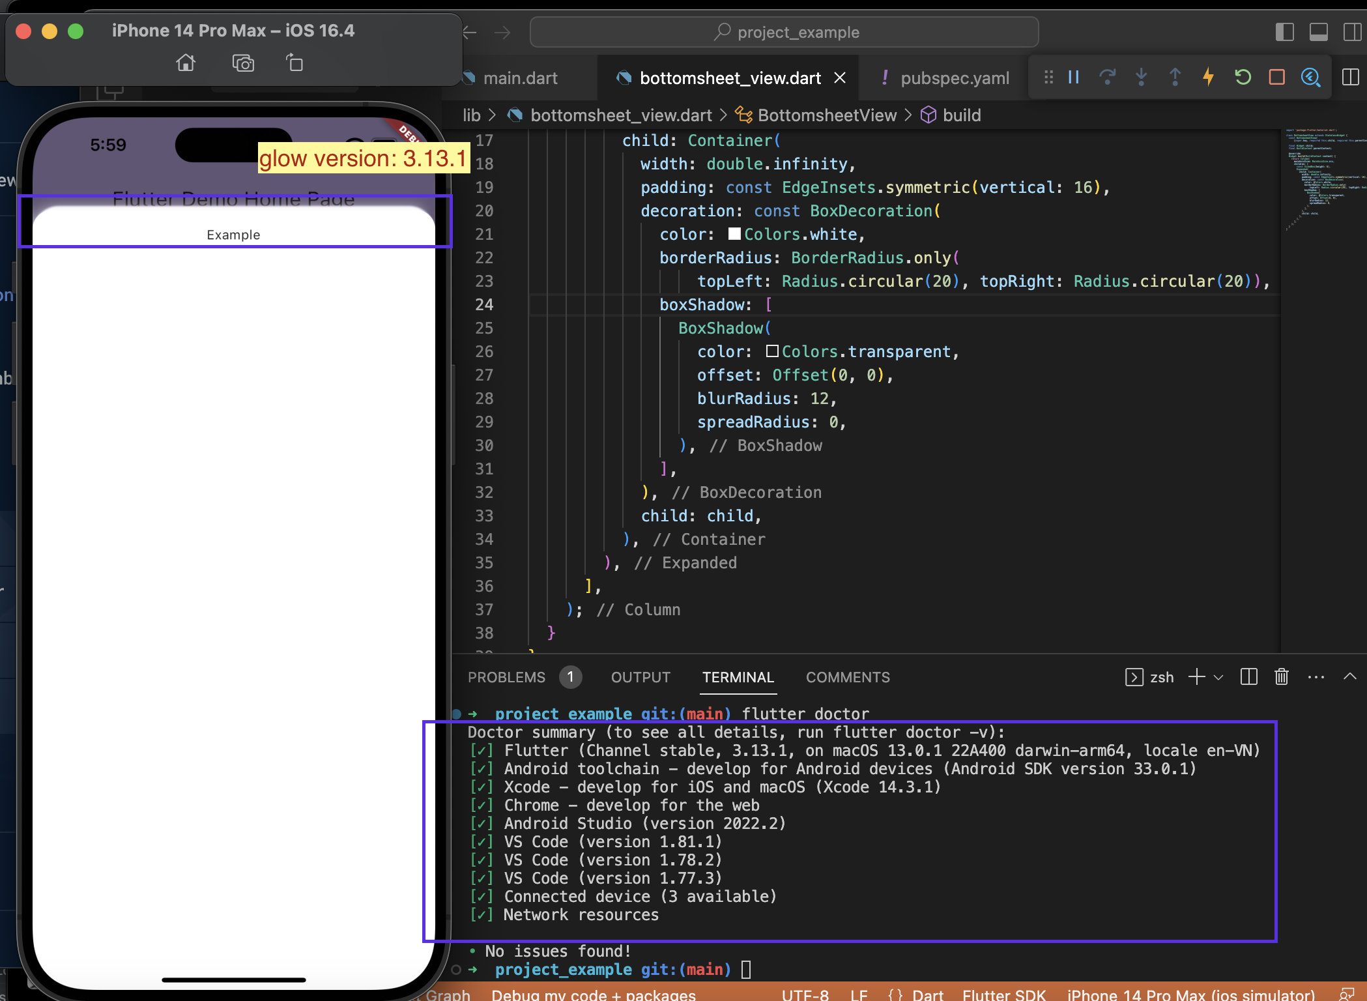The image size is (1367, 1001).
Task: Open the BottomsheetView breadcrumb dropdown
Action: click(x=827, y=115)
